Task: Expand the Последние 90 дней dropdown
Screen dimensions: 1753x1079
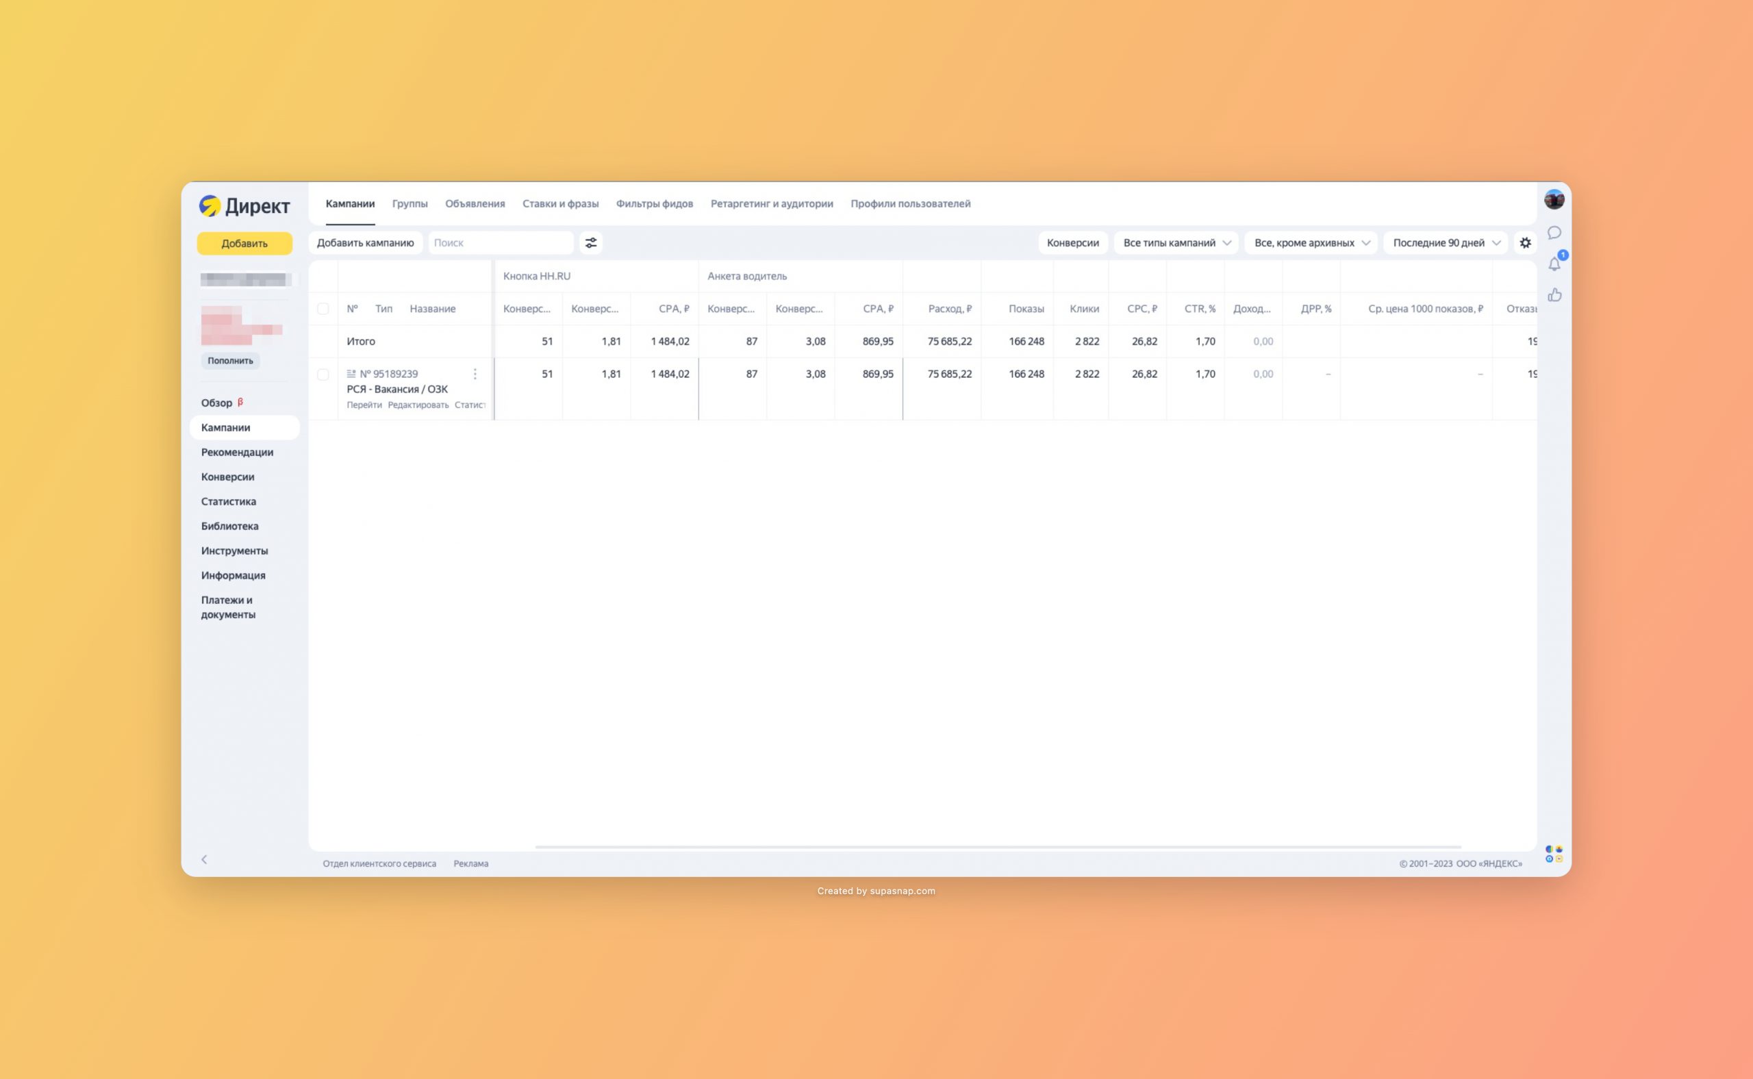Action: (x=1446, y=242)
